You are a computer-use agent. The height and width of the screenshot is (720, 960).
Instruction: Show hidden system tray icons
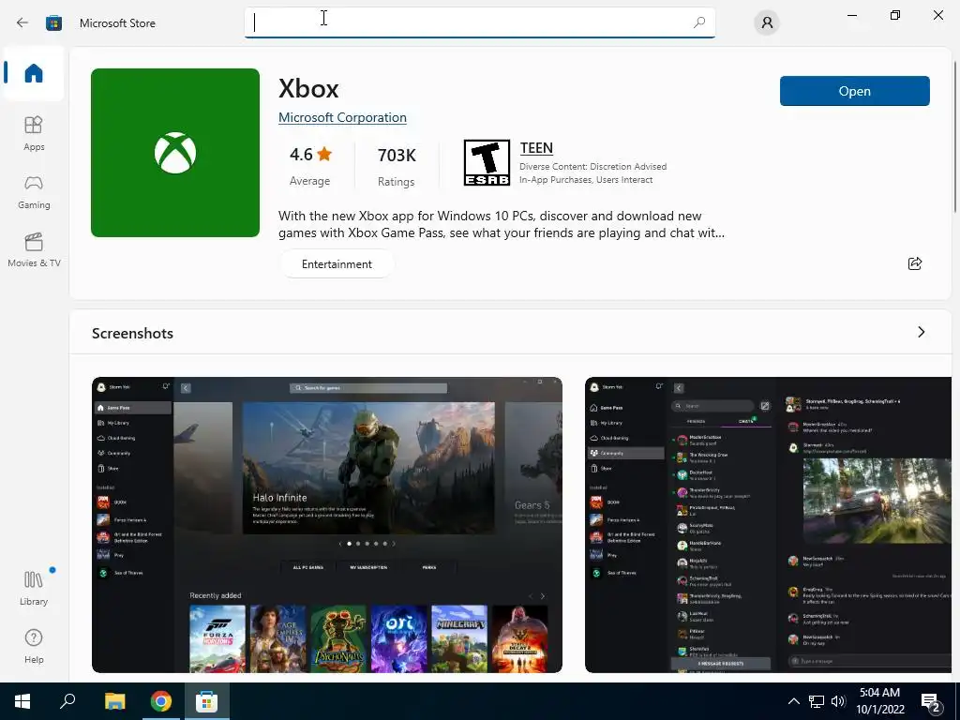(x=793, y=701)
